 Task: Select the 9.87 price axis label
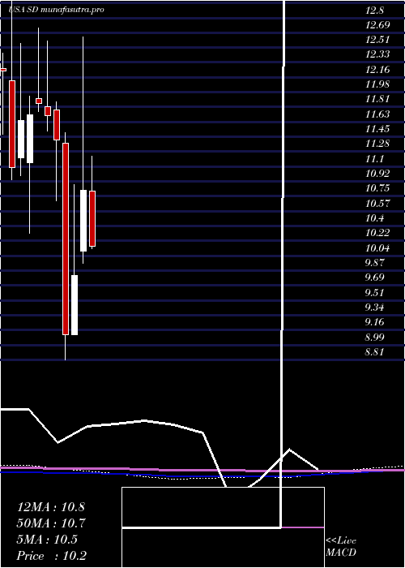(x=374, y=263)
